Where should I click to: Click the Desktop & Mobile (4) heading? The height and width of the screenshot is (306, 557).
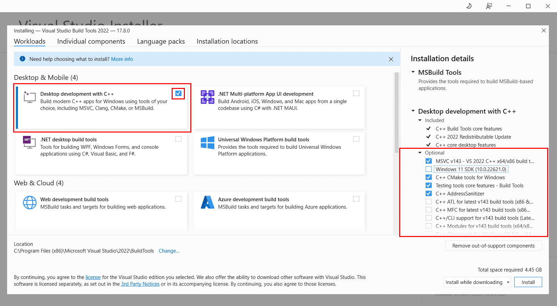point(46,77)
